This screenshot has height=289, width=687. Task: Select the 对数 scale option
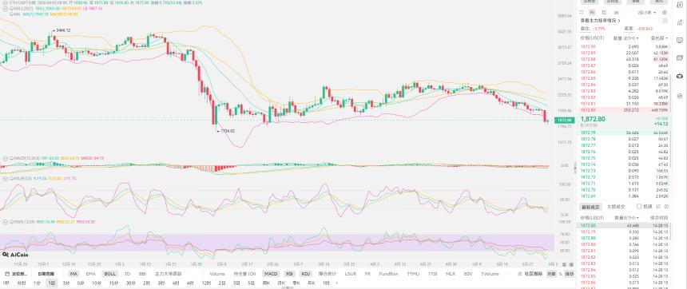click(551, 274)
